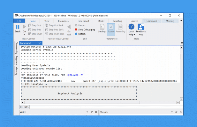Close the Command window tab
This screenshot has width=197, height=127.
point(40,43)
